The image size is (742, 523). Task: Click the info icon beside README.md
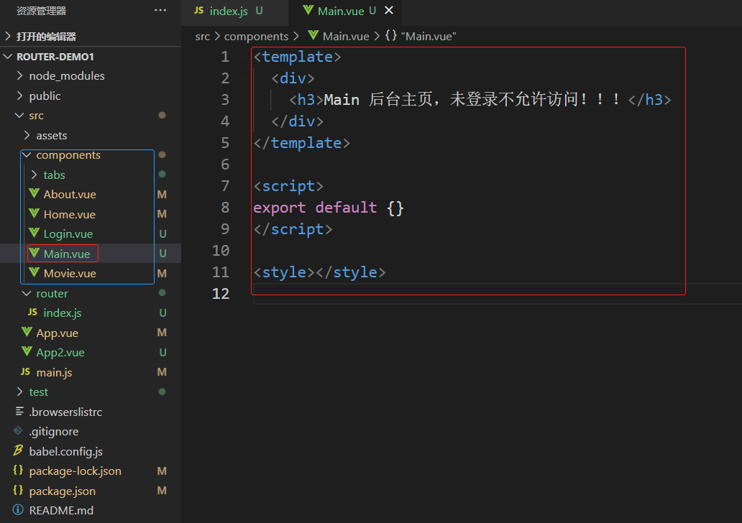pyautogui.click(x=18, y=510)
